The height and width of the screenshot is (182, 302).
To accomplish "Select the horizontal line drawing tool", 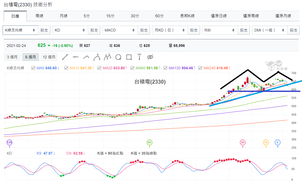I will [x=76, y=57].
